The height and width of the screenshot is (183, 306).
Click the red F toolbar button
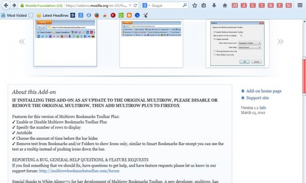click(279, 5)
